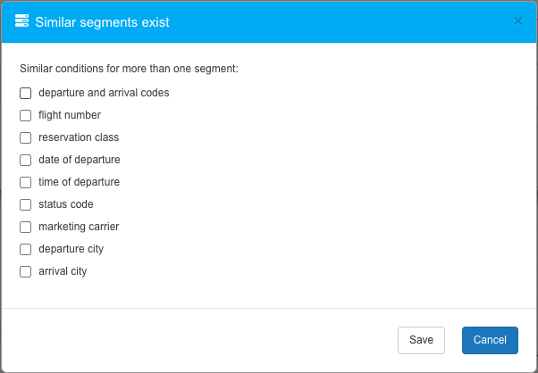Check the arrival city checkbox

pyautogui.click(x=26, y=271)
